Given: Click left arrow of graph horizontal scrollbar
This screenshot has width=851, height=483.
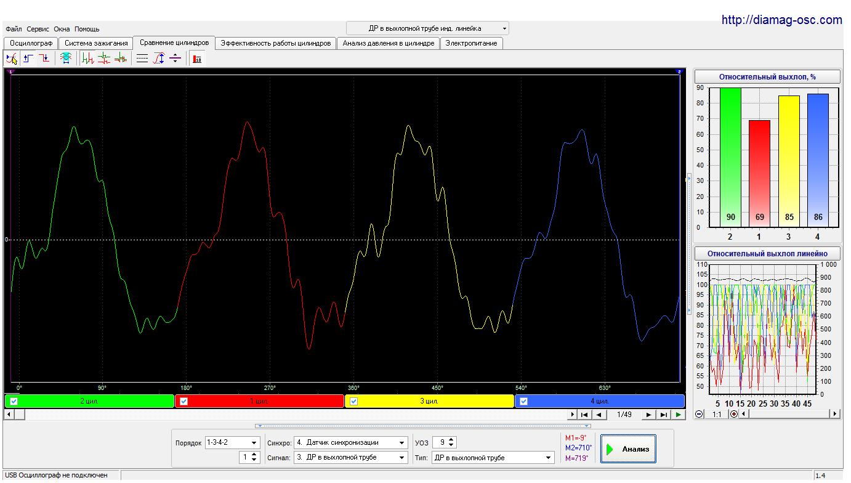Looking at the screenshot, I should (9, 415).
